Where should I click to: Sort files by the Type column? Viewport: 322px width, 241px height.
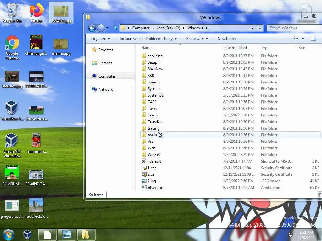pyautogui.click(x=278, y=48)
